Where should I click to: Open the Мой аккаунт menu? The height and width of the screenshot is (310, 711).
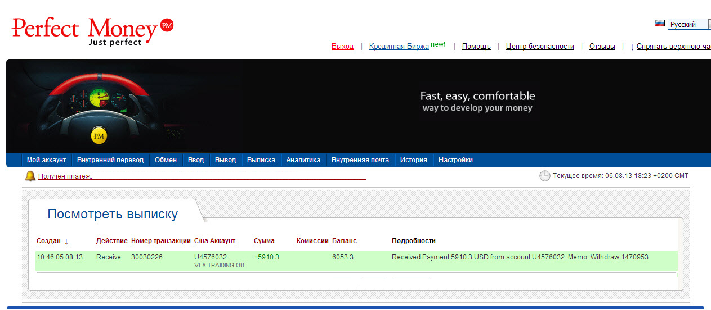(46, 160)
